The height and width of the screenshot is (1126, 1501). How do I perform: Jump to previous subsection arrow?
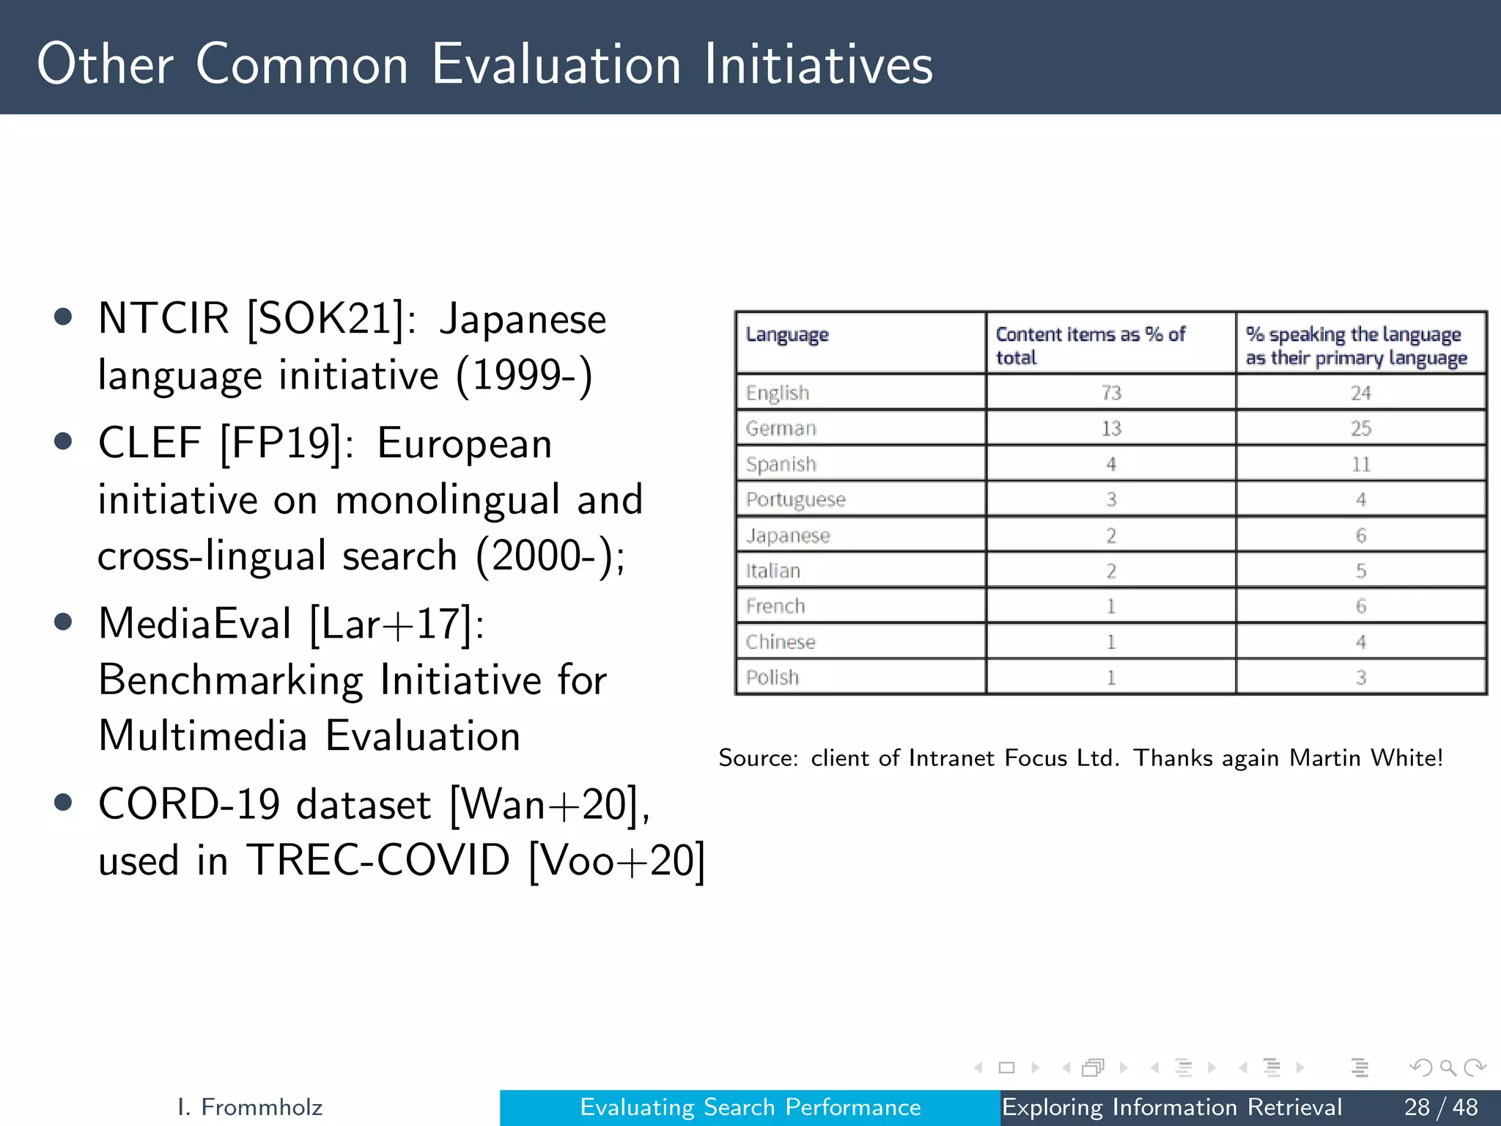[1155, 1067]
